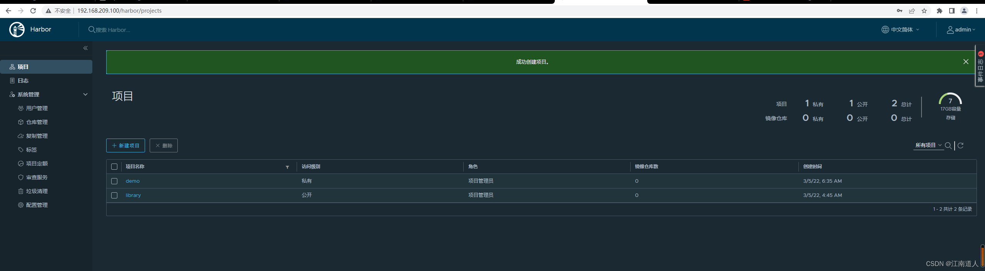The image size is (985, 271).
Task: Open the browser three-dot menu
Action: (977, 11)
